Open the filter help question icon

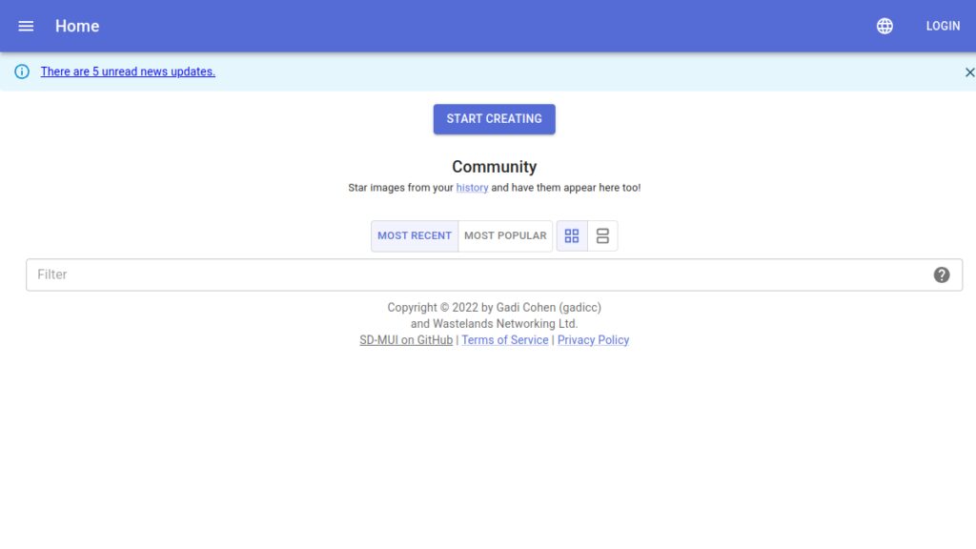tap(941, 274)
